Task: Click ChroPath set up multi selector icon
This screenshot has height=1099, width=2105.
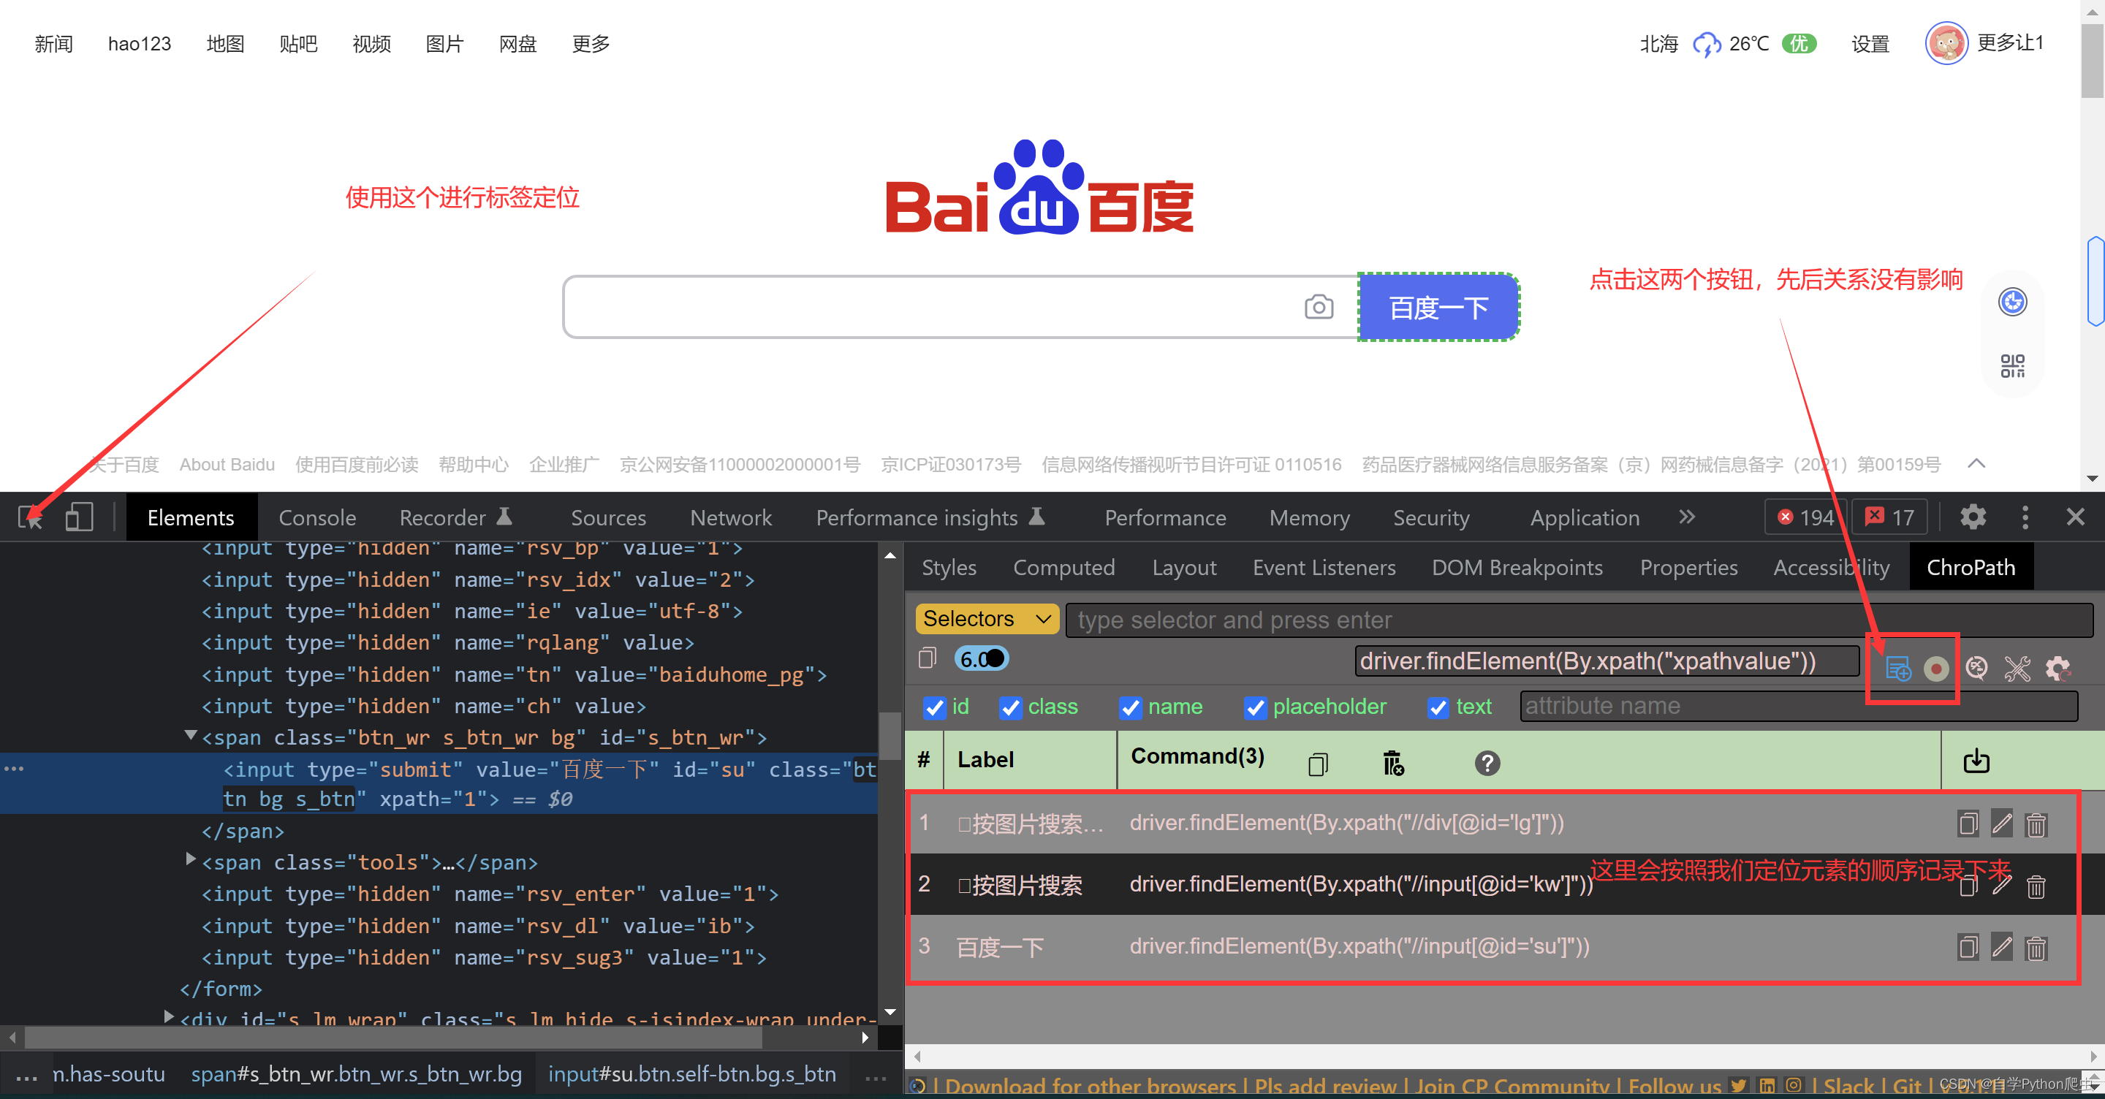Action: click(x=1898, y=669)
